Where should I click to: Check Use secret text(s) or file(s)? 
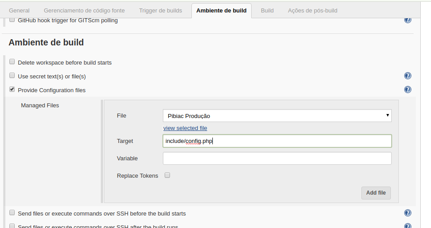(x=12, y=75)
